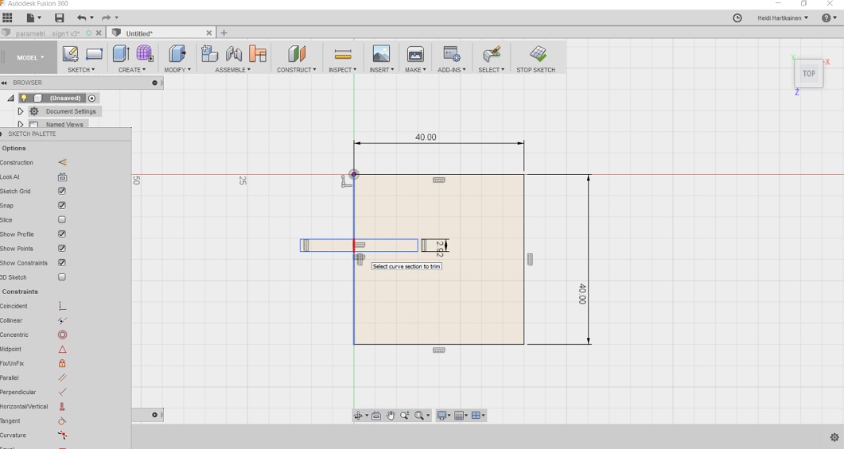Click the Inspect measure ruler icon

342,54
